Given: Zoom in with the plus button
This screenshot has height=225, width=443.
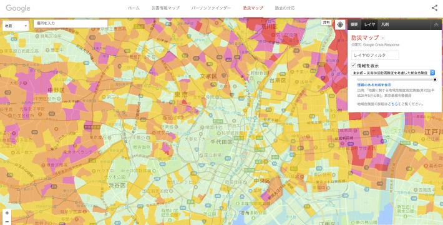Looking at the screenshot, I should tap(7, 213).
